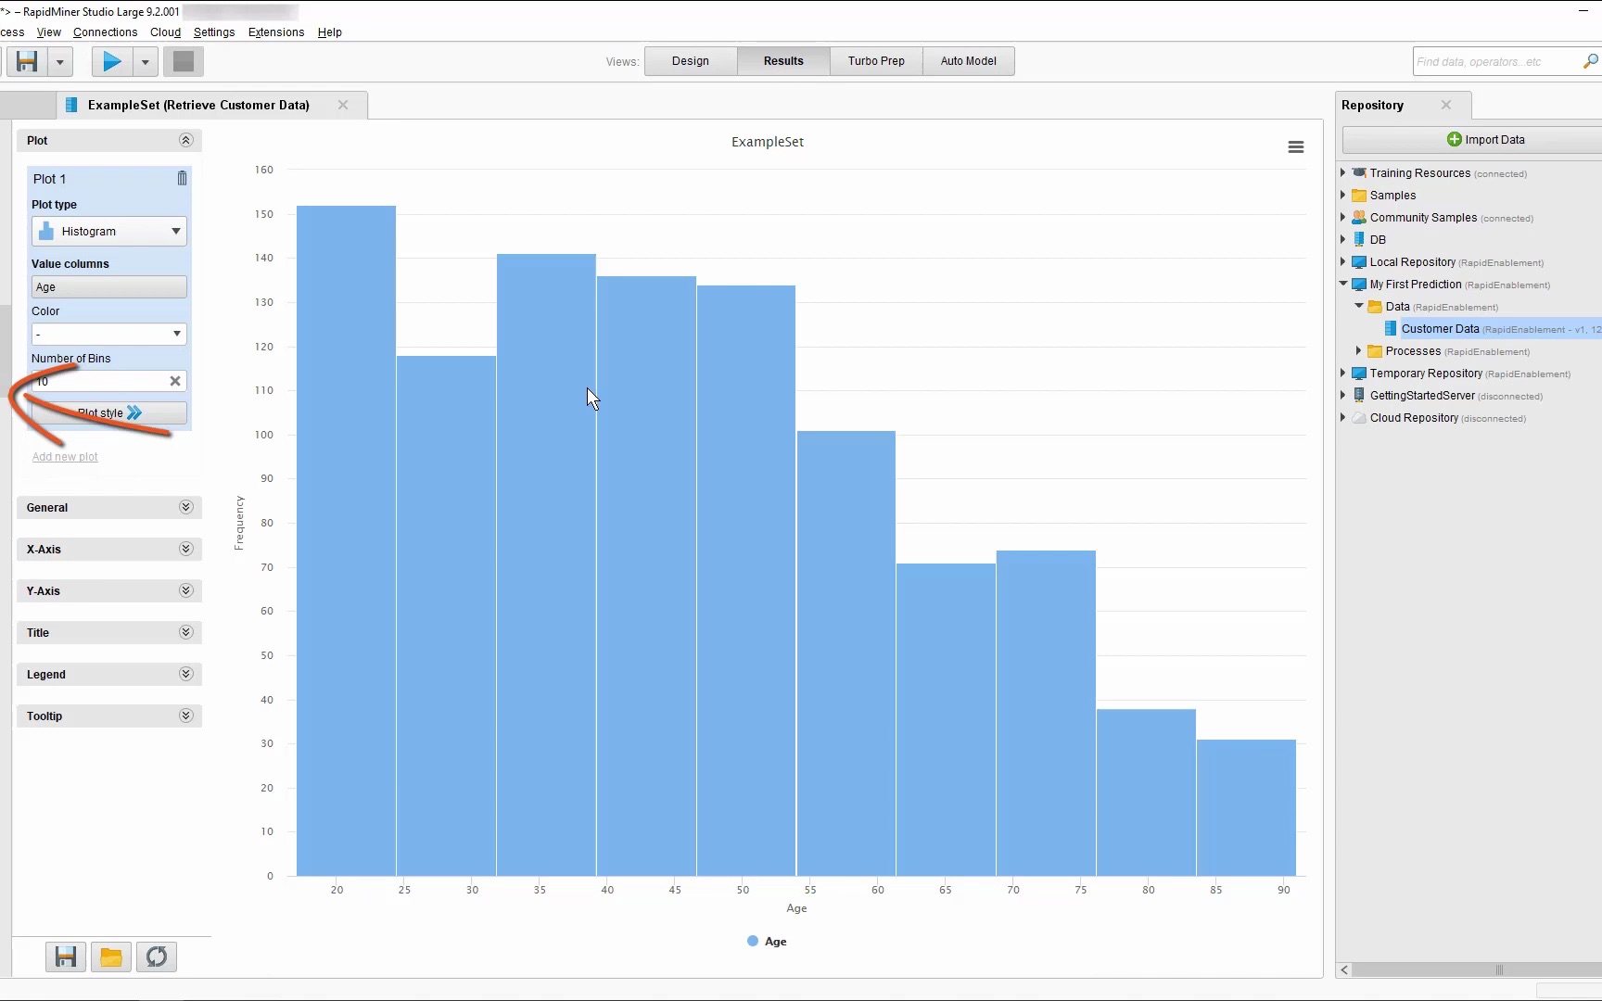
Task: Click the Add new plot link
Action: click(x=65, y=457)
